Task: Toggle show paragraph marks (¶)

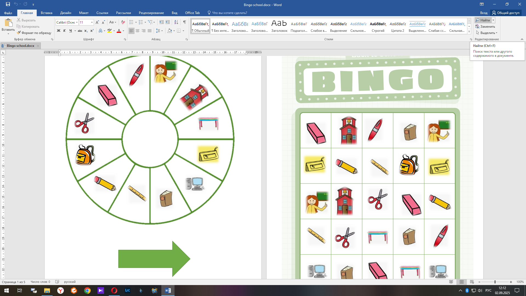Action: pyautogui.click(x=185, y=22)
